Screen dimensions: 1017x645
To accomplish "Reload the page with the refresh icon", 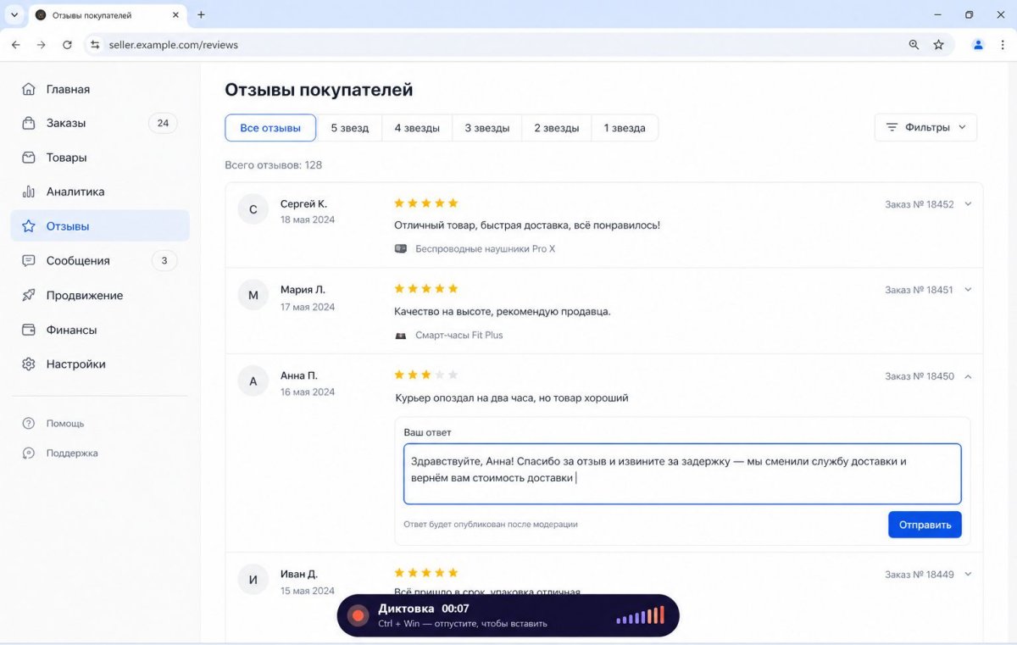I will (67, 45).
